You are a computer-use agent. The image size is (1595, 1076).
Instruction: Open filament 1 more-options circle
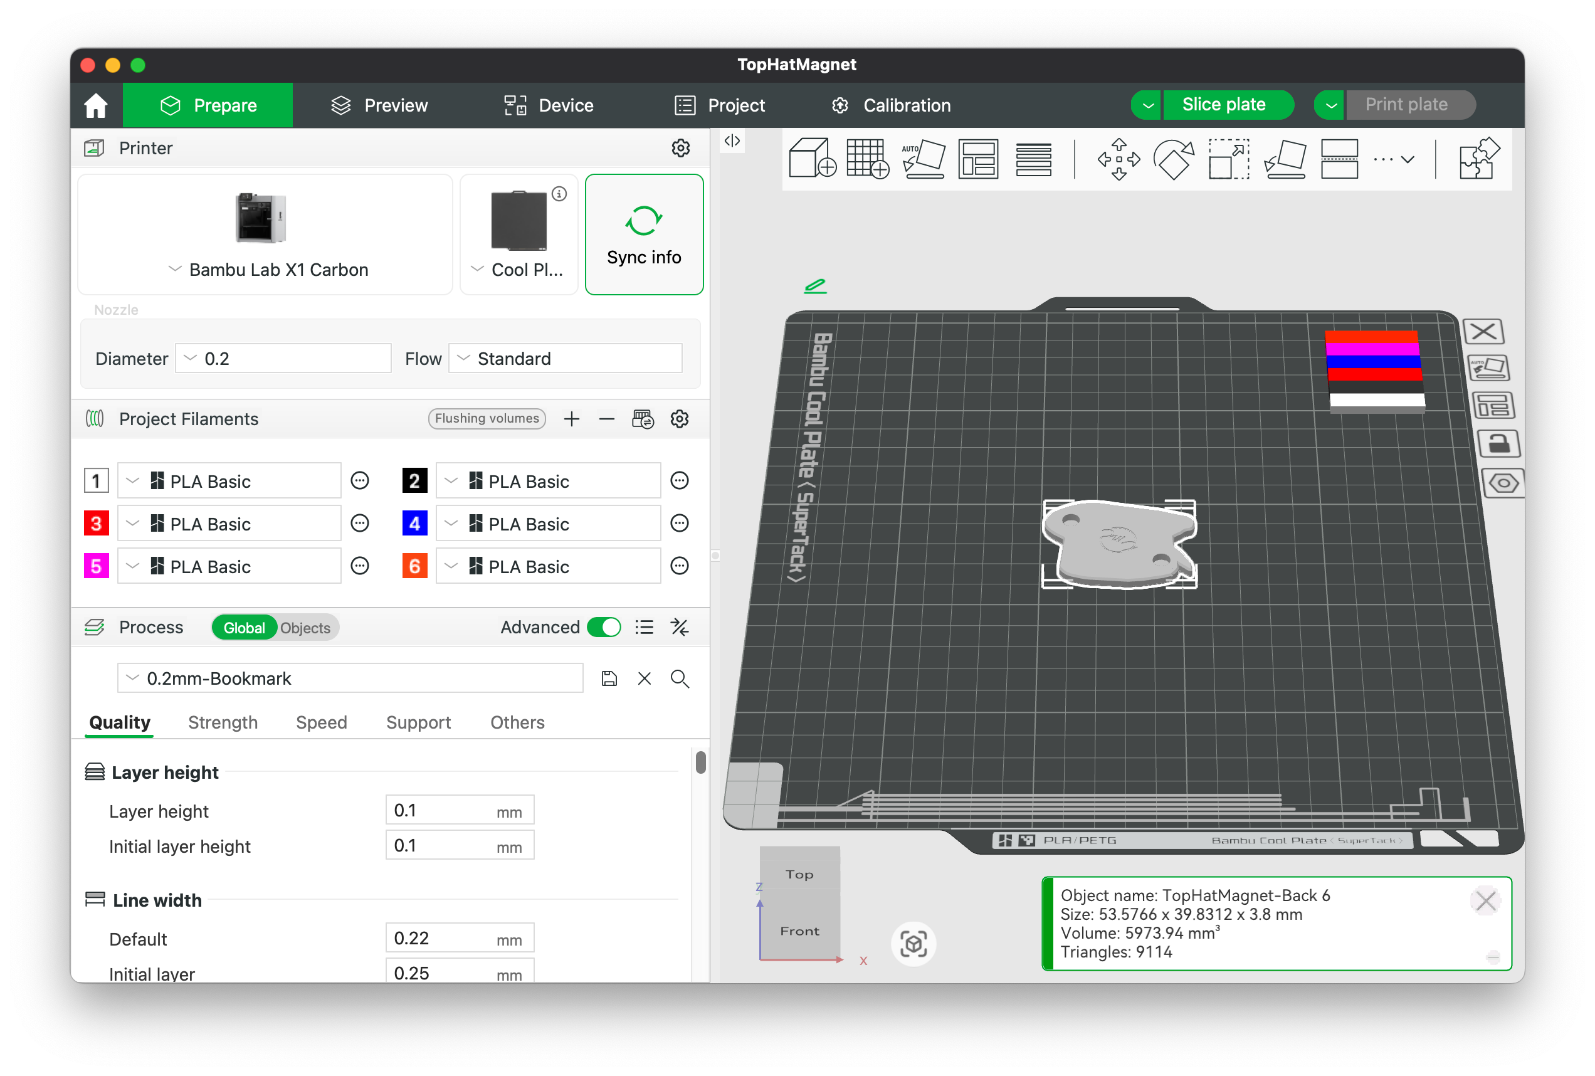click(359, 480)
